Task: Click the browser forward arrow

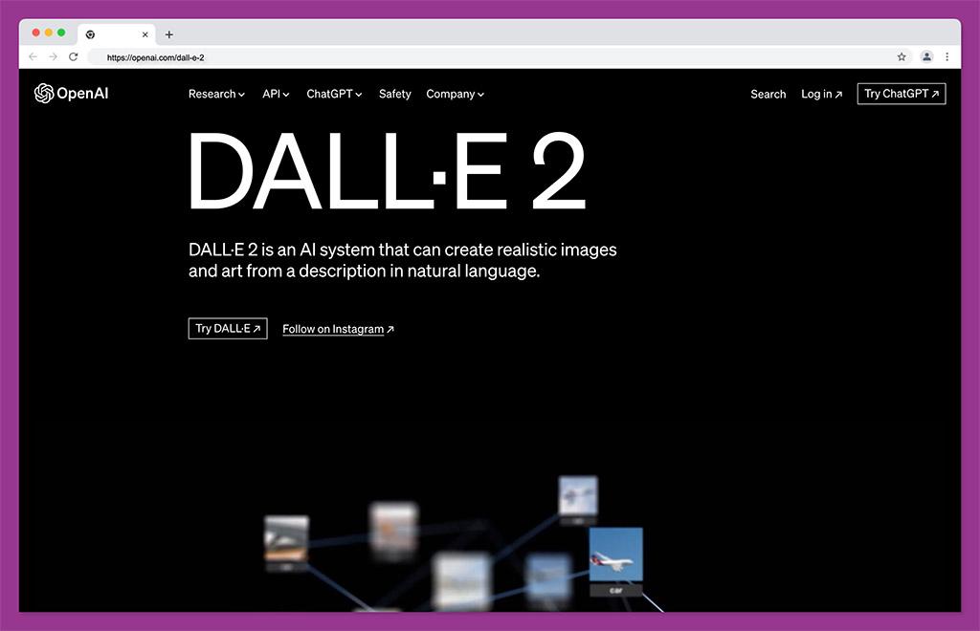Action: pyautogui.click(x=54, y=56)
